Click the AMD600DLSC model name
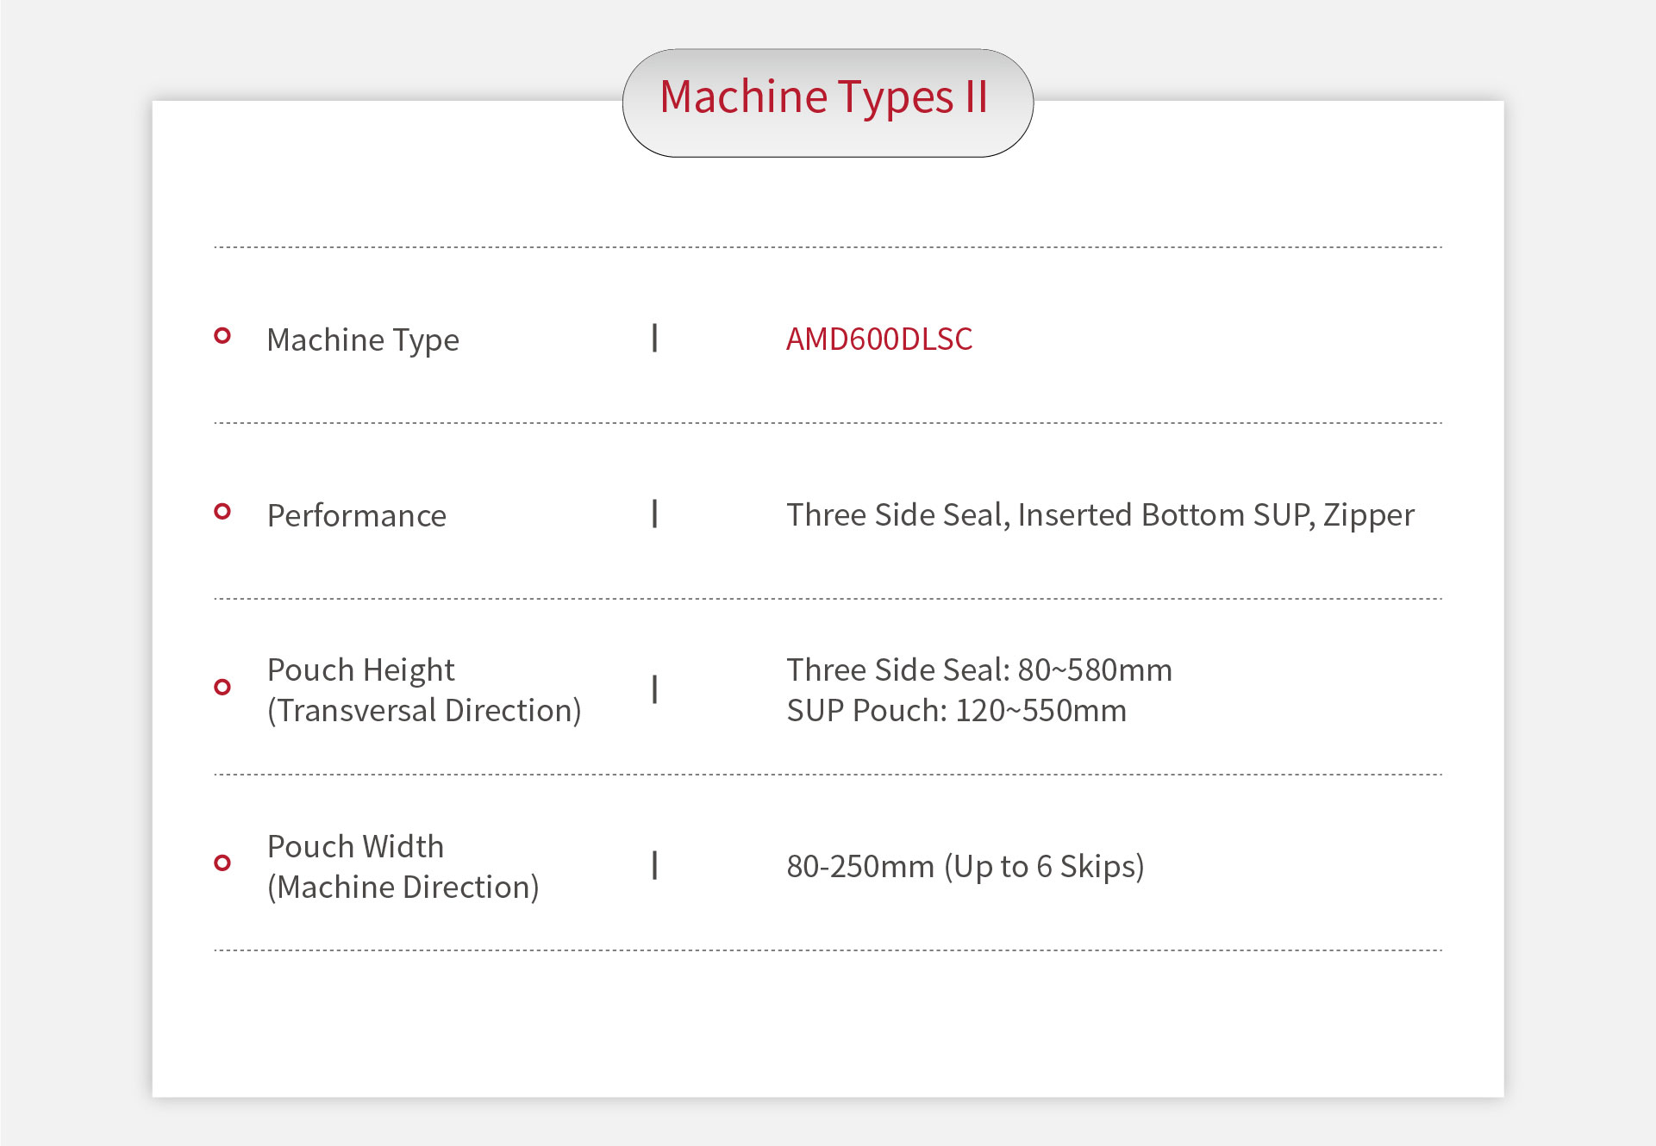1656x1146 pixels. tap(878, 339)
